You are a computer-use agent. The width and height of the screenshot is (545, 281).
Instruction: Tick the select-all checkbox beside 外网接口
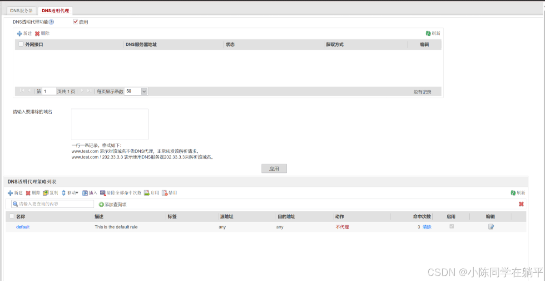point(21,44)
